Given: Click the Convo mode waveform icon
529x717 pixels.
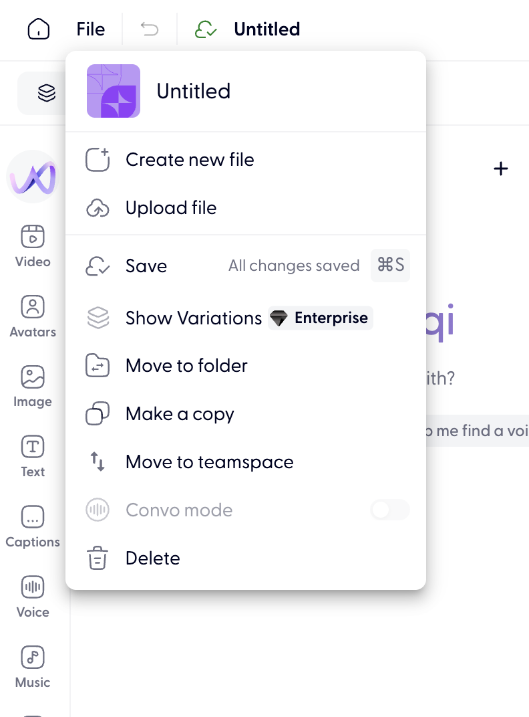Looking at the screenshot, I should pos(98,510).
